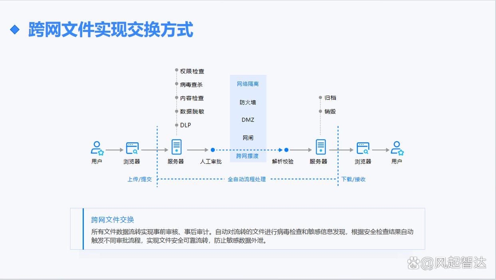Select the 解析校验 step label
This screenshot has width=496, height=280.
point(283,161)
